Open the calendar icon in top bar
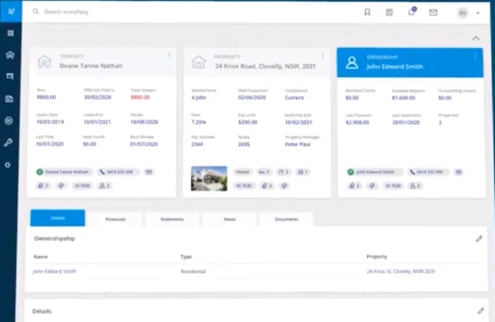The height and width of the screenshot is (322, 495). coord(390,12)
